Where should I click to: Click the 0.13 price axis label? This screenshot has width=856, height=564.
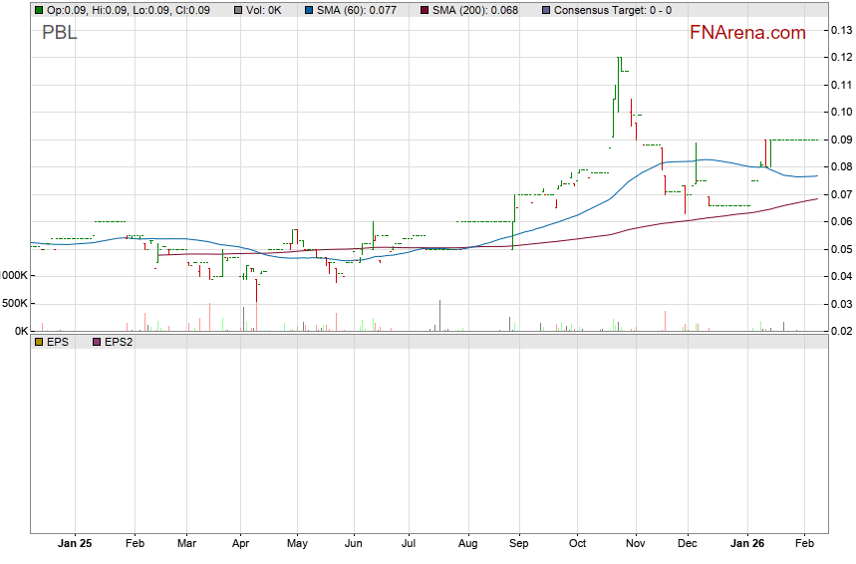pyautogui.click(x=840, y=30)
